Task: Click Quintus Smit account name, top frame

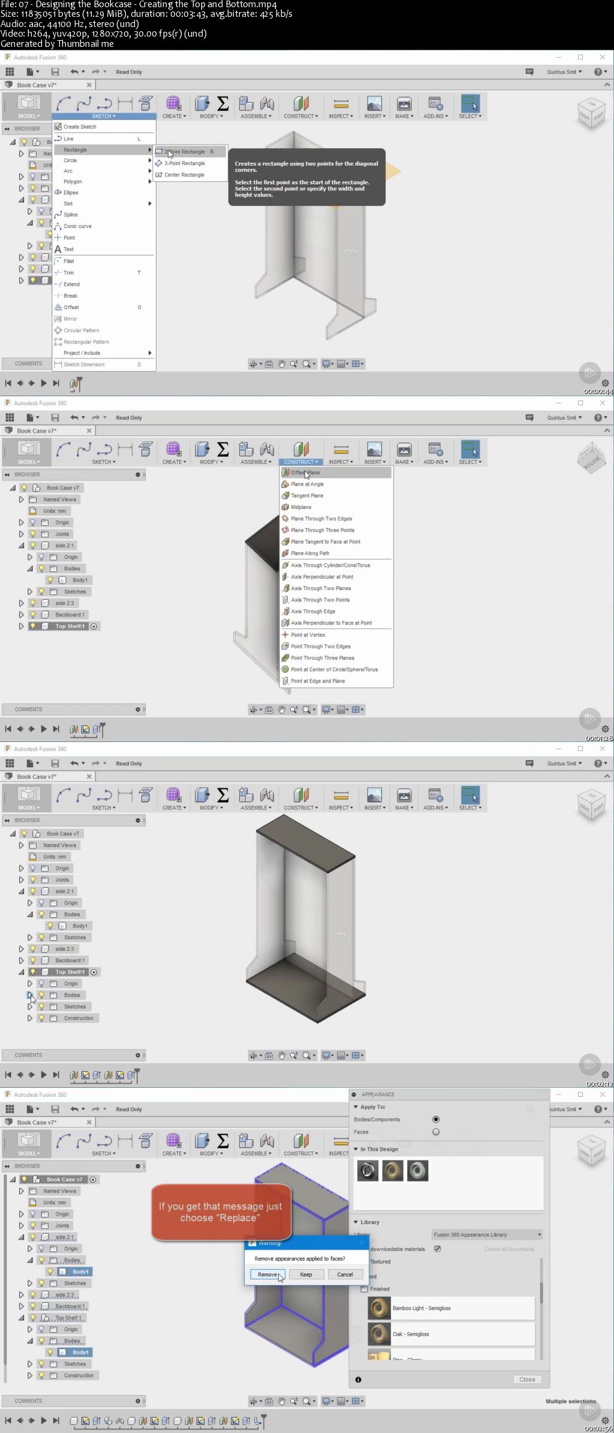Action: tap(564, 71)
